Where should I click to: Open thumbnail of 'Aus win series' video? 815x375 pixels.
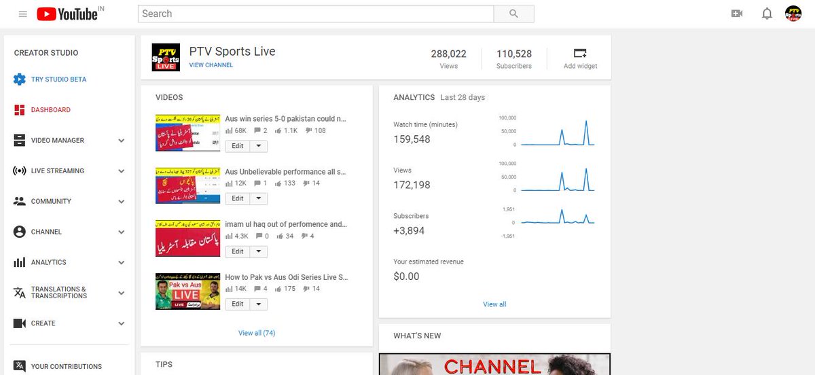point(188,132)
